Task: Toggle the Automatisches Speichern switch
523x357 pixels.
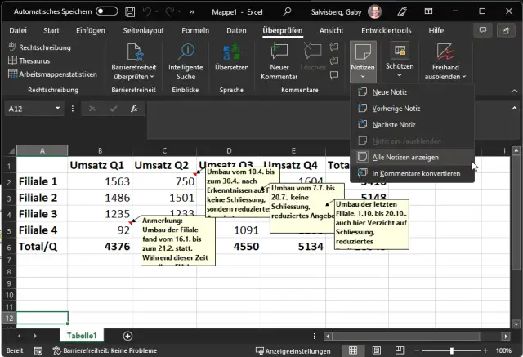Action: pyautogui.click(x=106, y=12)
